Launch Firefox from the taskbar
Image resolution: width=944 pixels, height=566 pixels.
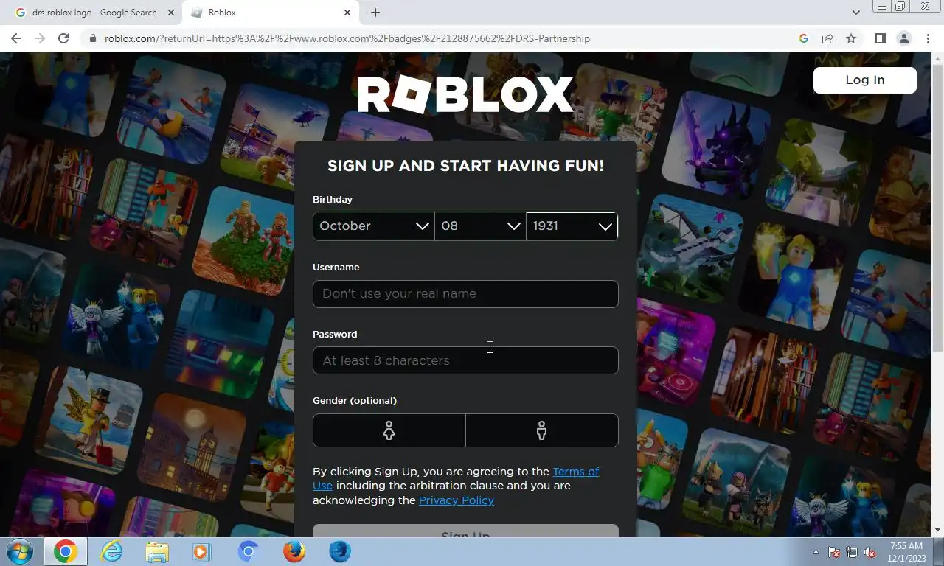click(294, 551)
